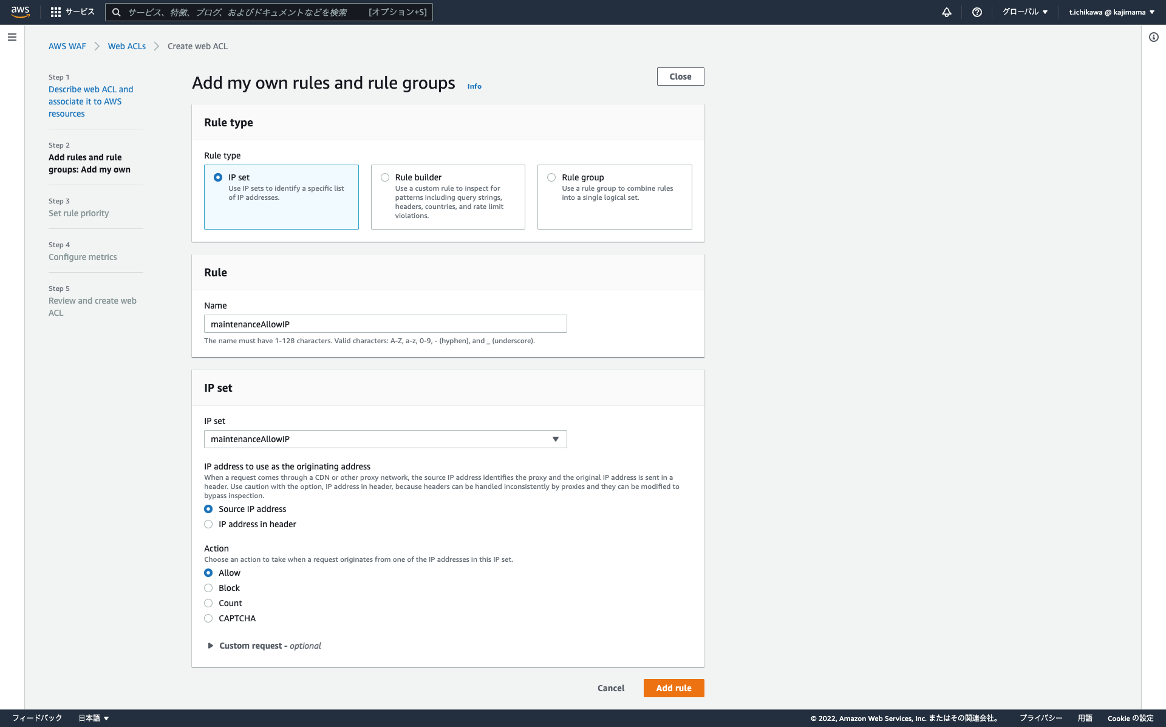Open the info panel icon at right
The height and width of the screenshot is (727, 1166).
[1154, 37]
